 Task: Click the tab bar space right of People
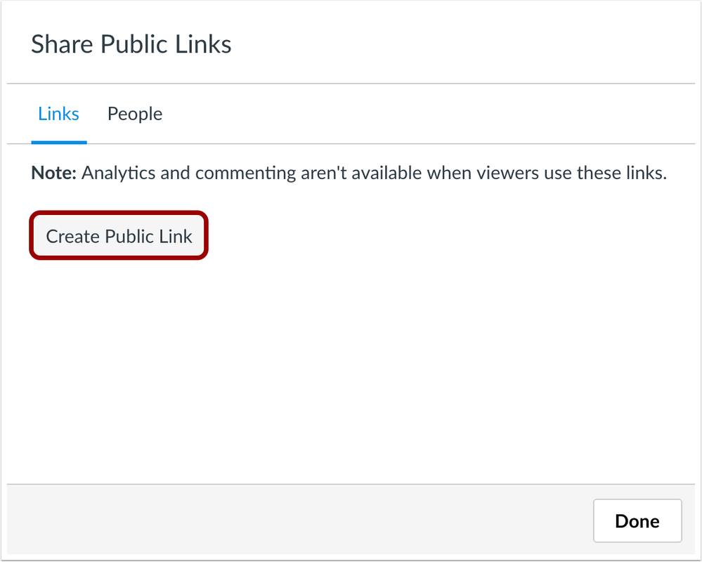pyautogui.click(x=422, y=114)
